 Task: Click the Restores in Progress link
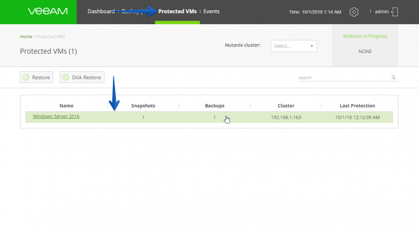pyautogui.click(x=365, y=36)
